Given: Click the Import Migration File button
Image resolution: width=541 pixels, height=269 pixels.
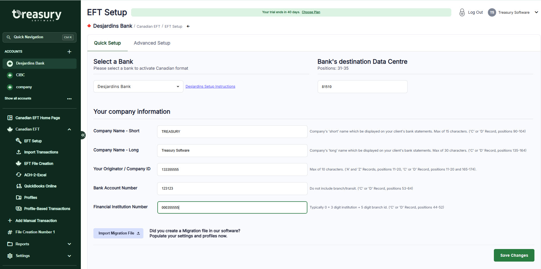Looking at the screenshot, I should point(118,233).
